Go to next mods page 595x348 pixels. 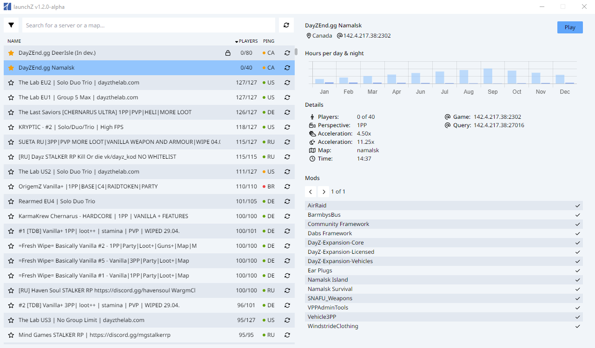coord(324,192)
